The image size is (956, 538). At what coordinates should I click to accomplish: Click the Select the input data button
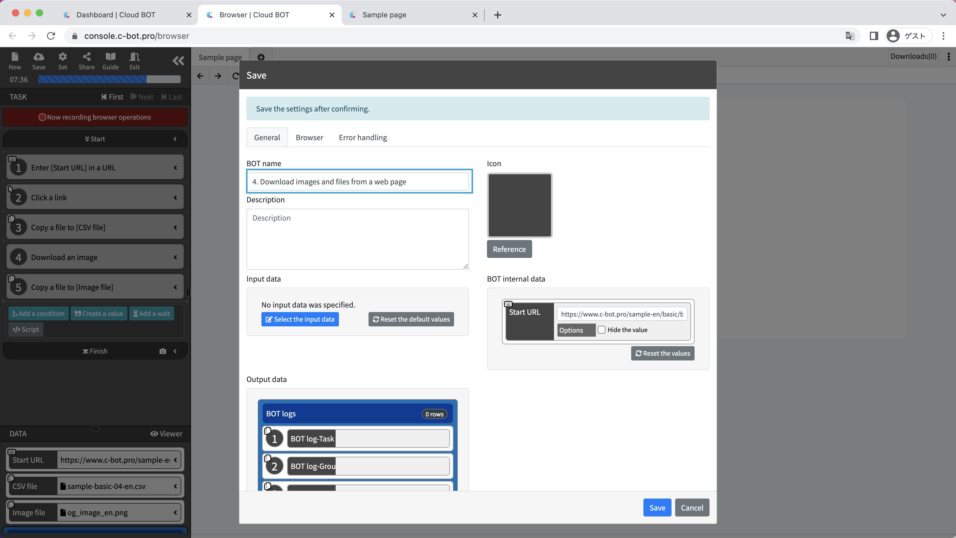tap(300, 319)
